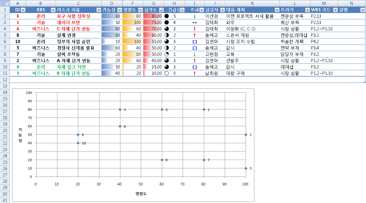Select the green down-arrow trend for 설비 오작동
Viewport: 366px width, 203px height.
point(195,54)
